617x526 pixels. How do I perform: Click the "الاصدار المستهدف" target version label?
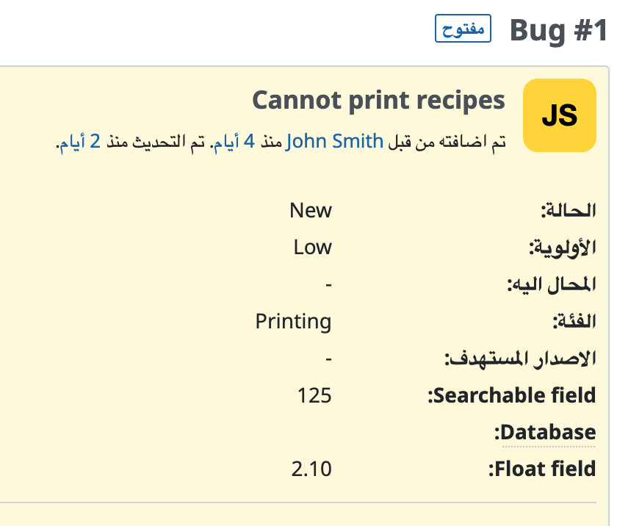point(520,359)
